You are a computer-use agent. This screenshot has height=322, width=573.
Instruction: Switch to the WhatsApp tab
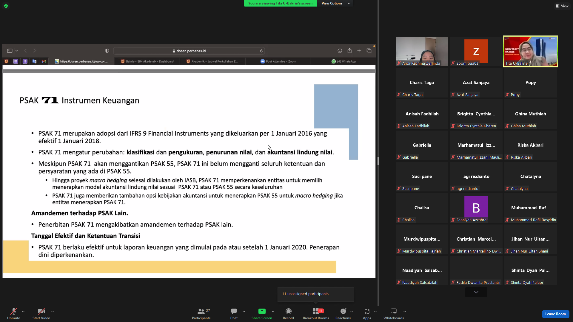(344, 61)
